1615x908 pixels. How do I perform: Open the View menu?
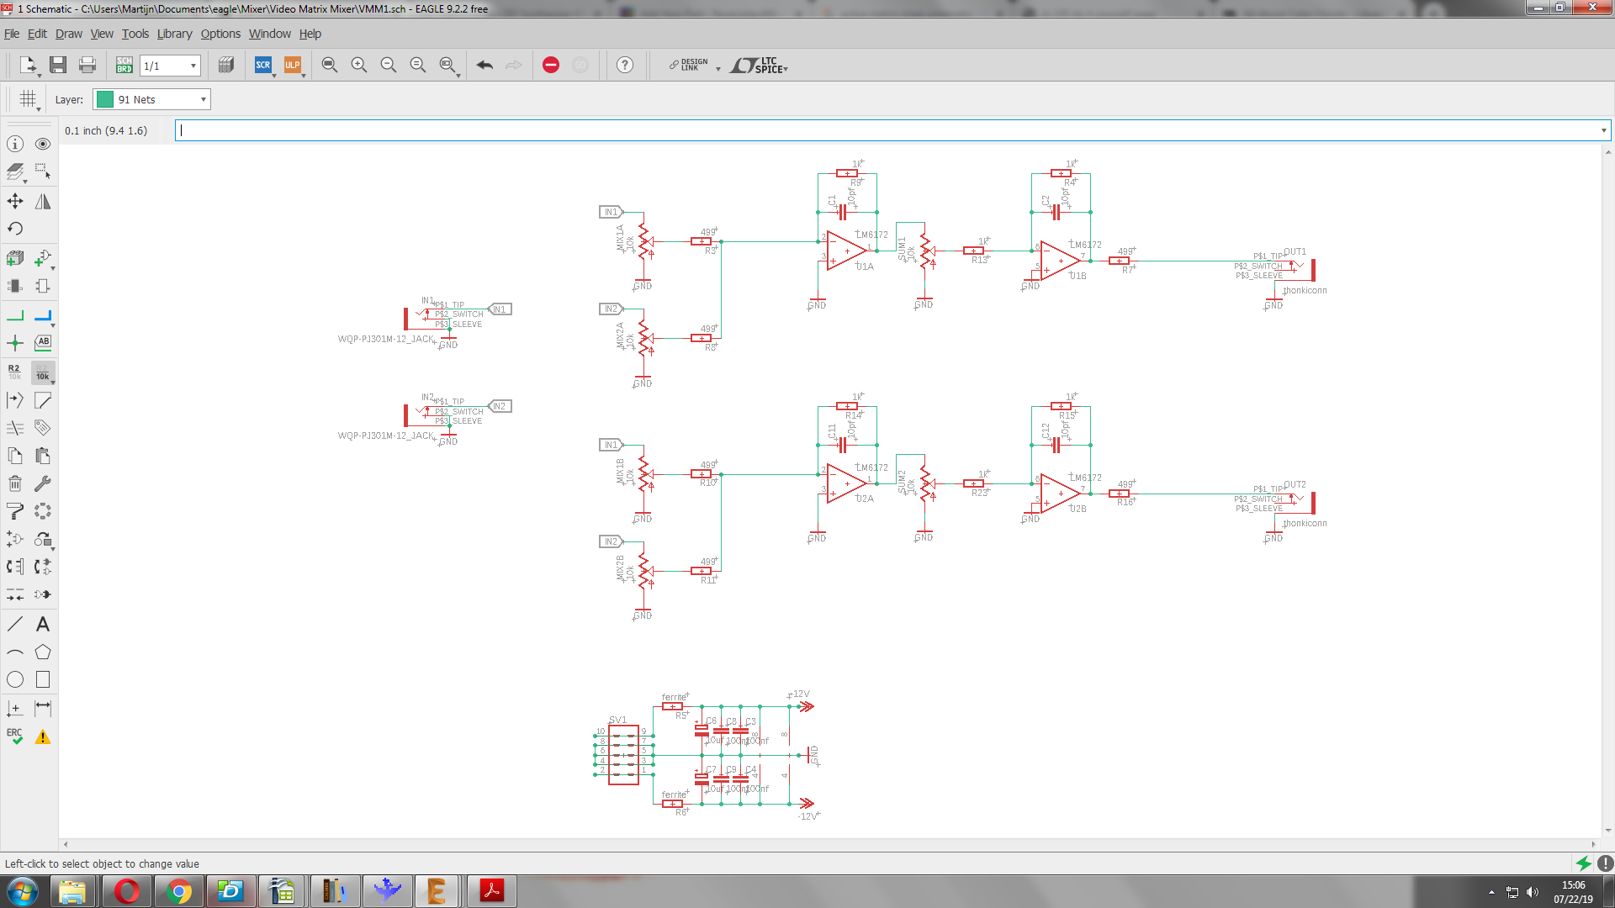click(x=102, y=34)
